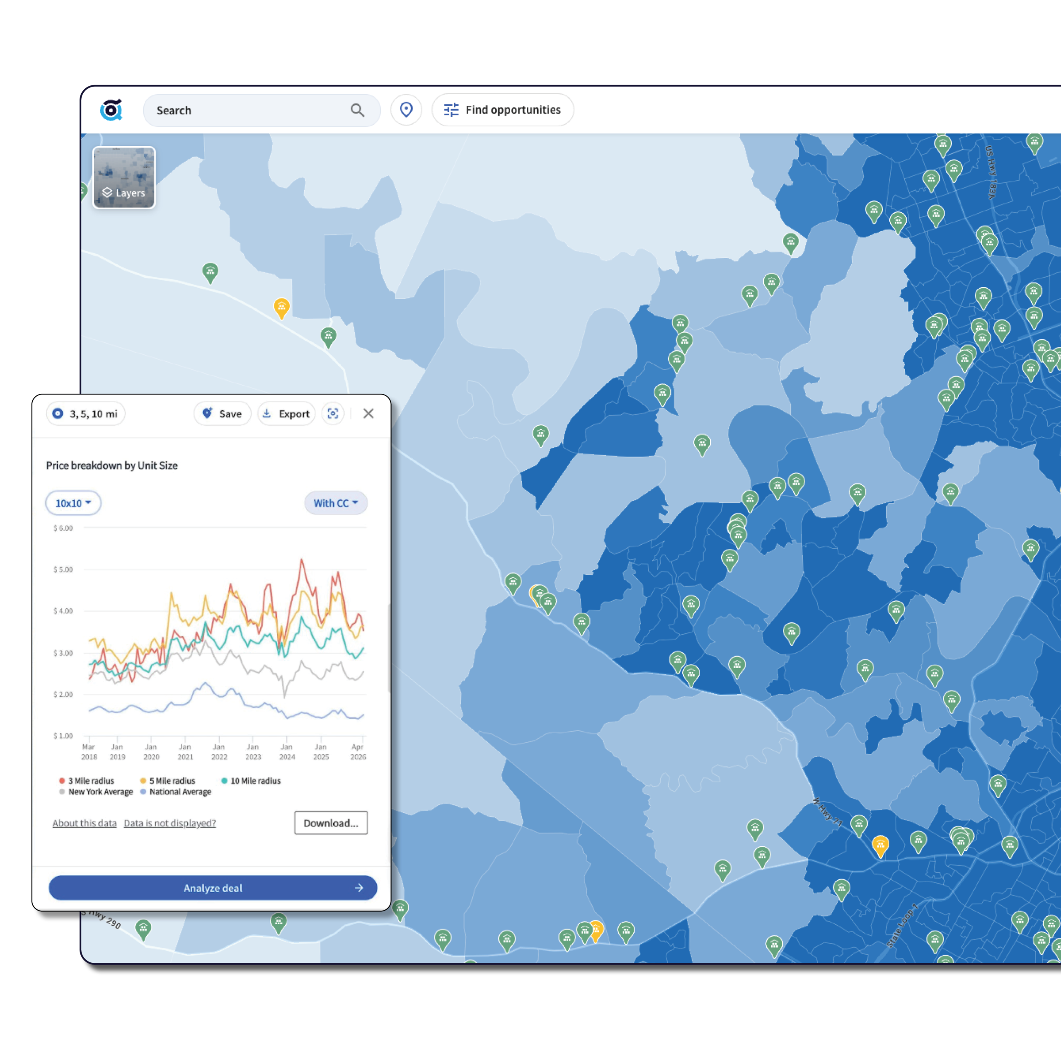The width and height of the screenshot is (1061, 1061).
Task: Click the Find opportunities filter button
Action: 502,110
